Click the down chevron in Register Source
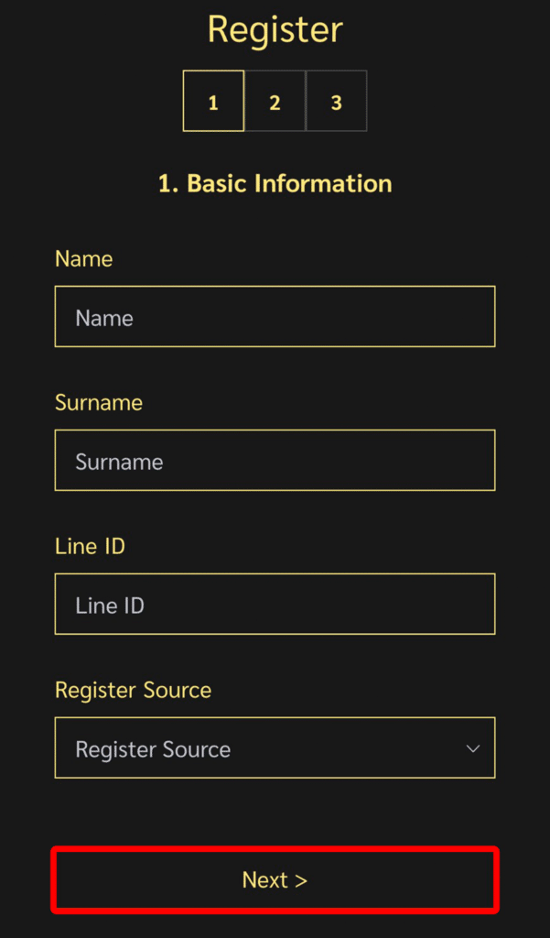550x938 pixels. tap(473, 748)
